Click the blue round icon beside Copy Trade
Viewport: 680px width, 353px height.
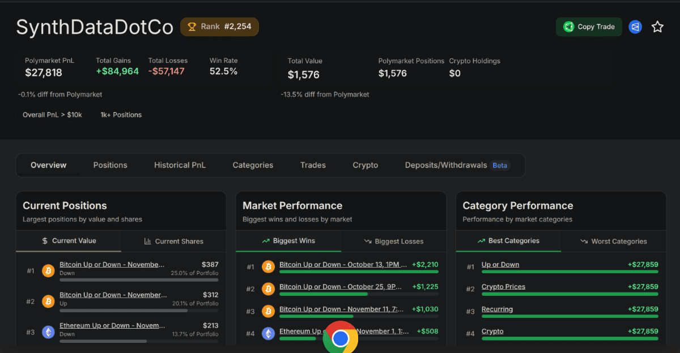coord(635,27)
